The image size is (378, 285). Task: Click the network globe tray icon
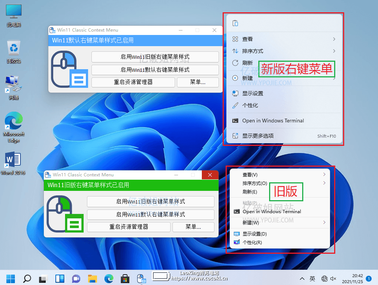[324, 279]
